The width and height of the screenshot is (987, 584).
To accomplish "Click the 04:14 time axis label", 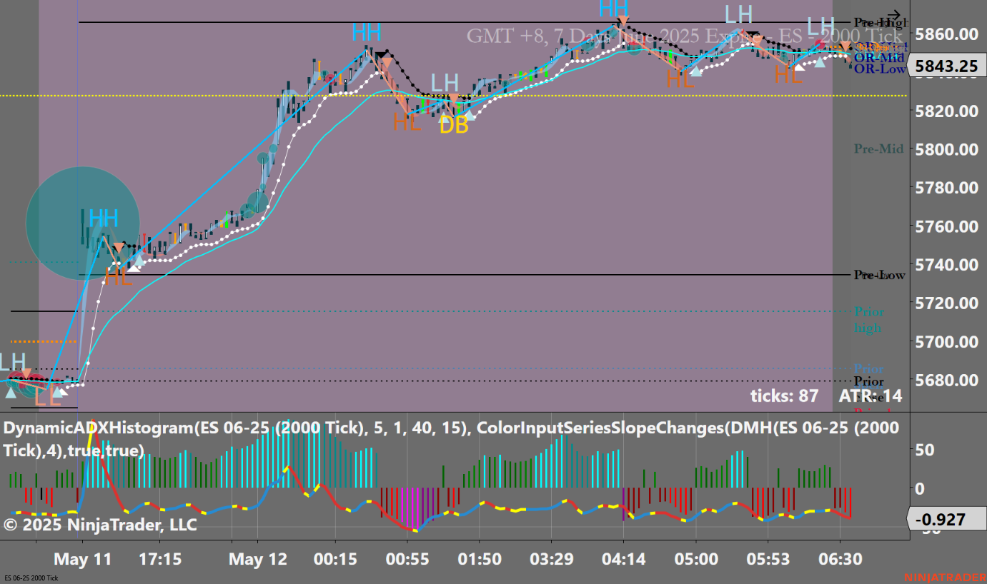I will (623, 558).
